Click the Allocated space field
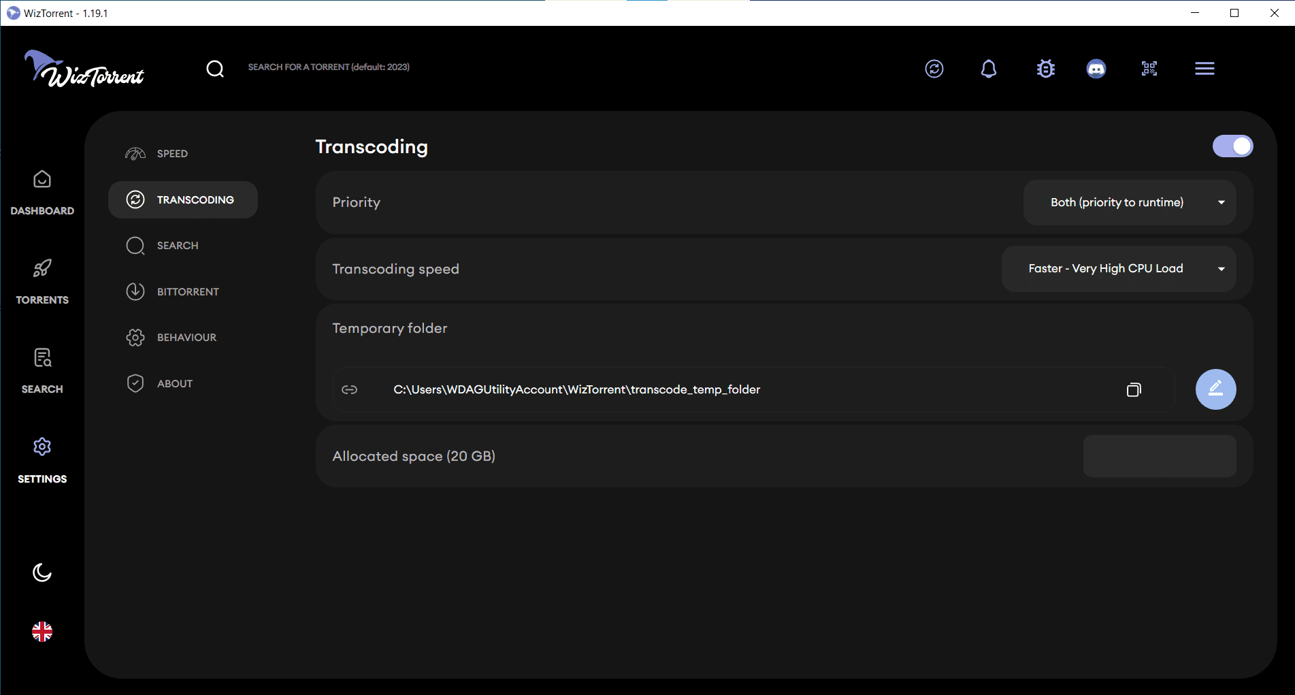 tap(1159, 456)
